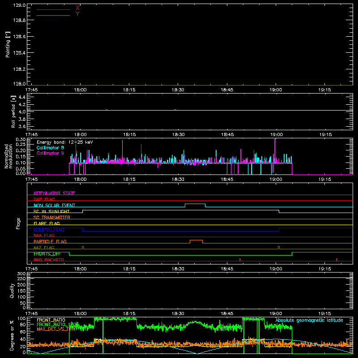Click the 0.30 value on modulation axis
The width and height of the screenshot is (358, 358).
tap(21, 139)
